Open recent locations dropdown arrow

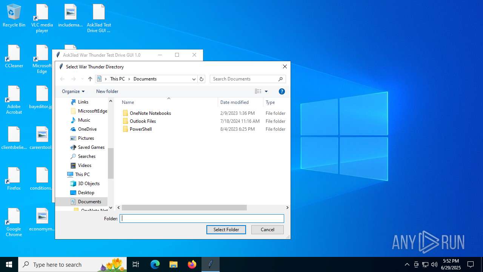point(82,79)
